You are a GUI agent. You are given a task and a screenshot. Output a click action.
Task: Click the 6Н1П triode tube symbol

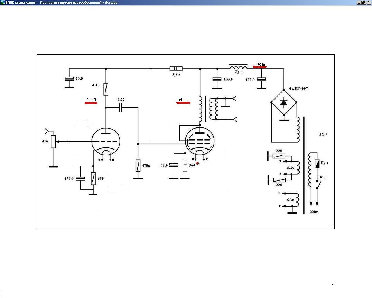coord(106,142)
